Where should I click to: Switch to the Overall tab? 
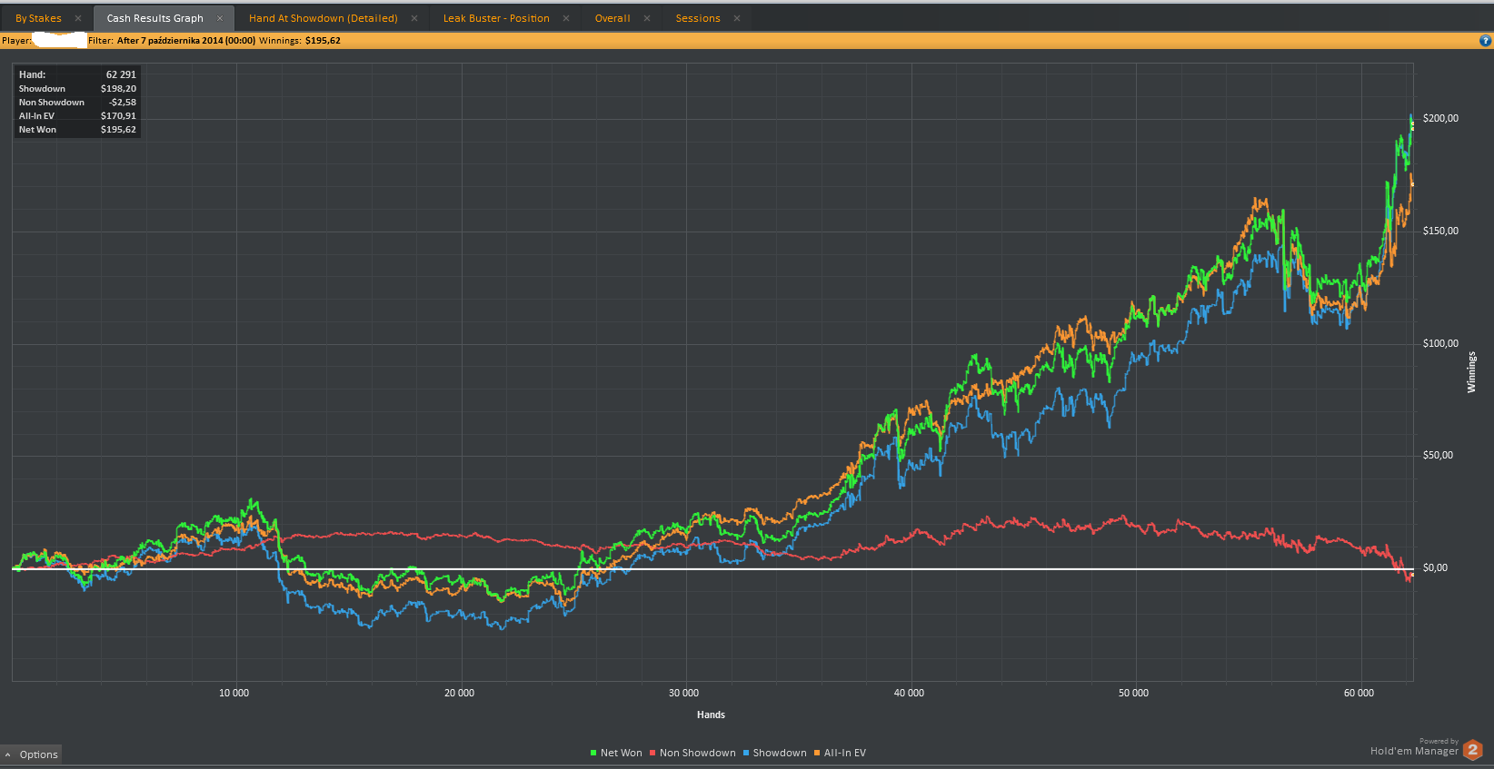613,18
